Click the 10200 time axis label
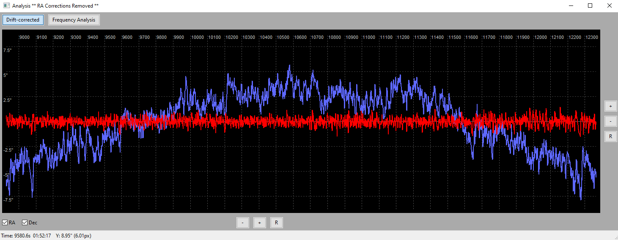The height and width of the screenshot is (240, 618). 232,37
